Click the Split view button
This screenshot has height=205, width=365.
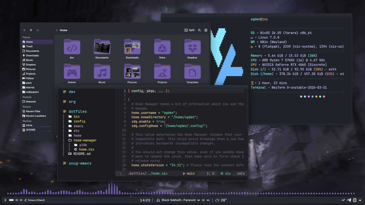click(x=190, y=30)
